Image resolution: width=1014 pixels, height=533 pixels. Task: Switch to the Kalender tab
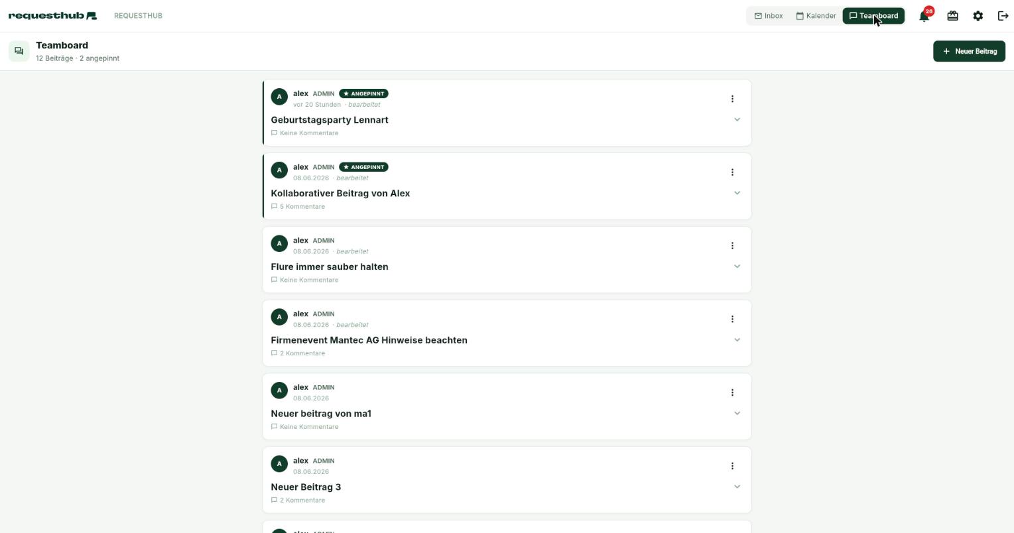click(x=816, y=16)
